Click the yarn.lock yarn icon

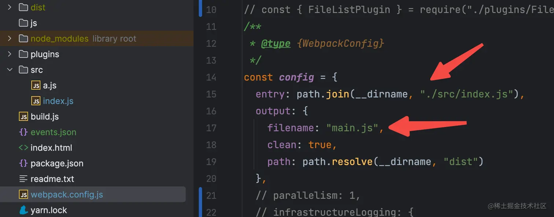[x=23, y=210]
